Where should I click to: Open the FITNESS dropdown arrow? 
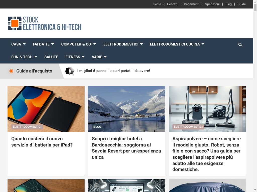pos(83,57)
